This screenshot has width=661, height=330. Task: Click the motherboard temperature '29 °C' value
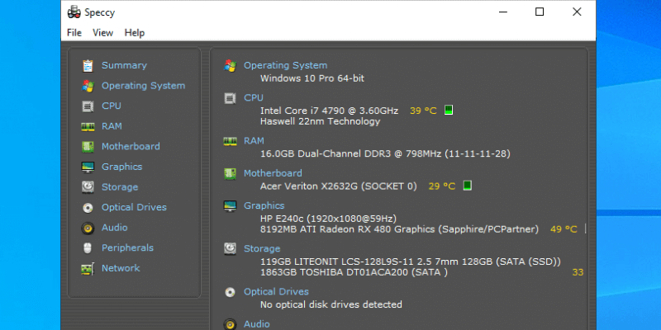tap(442, 186)
